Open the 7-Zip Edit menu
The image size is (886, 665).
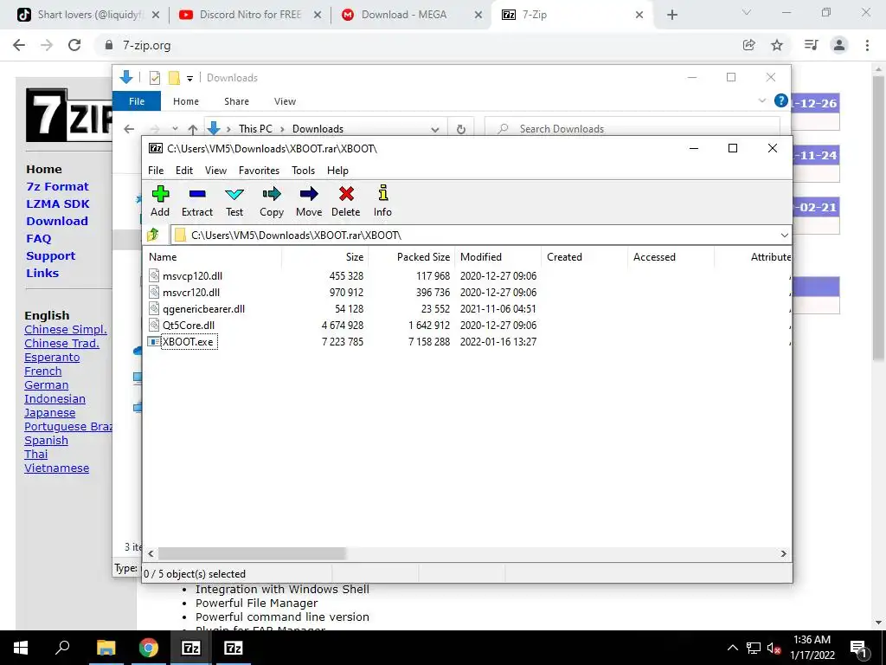coord(184,171)
